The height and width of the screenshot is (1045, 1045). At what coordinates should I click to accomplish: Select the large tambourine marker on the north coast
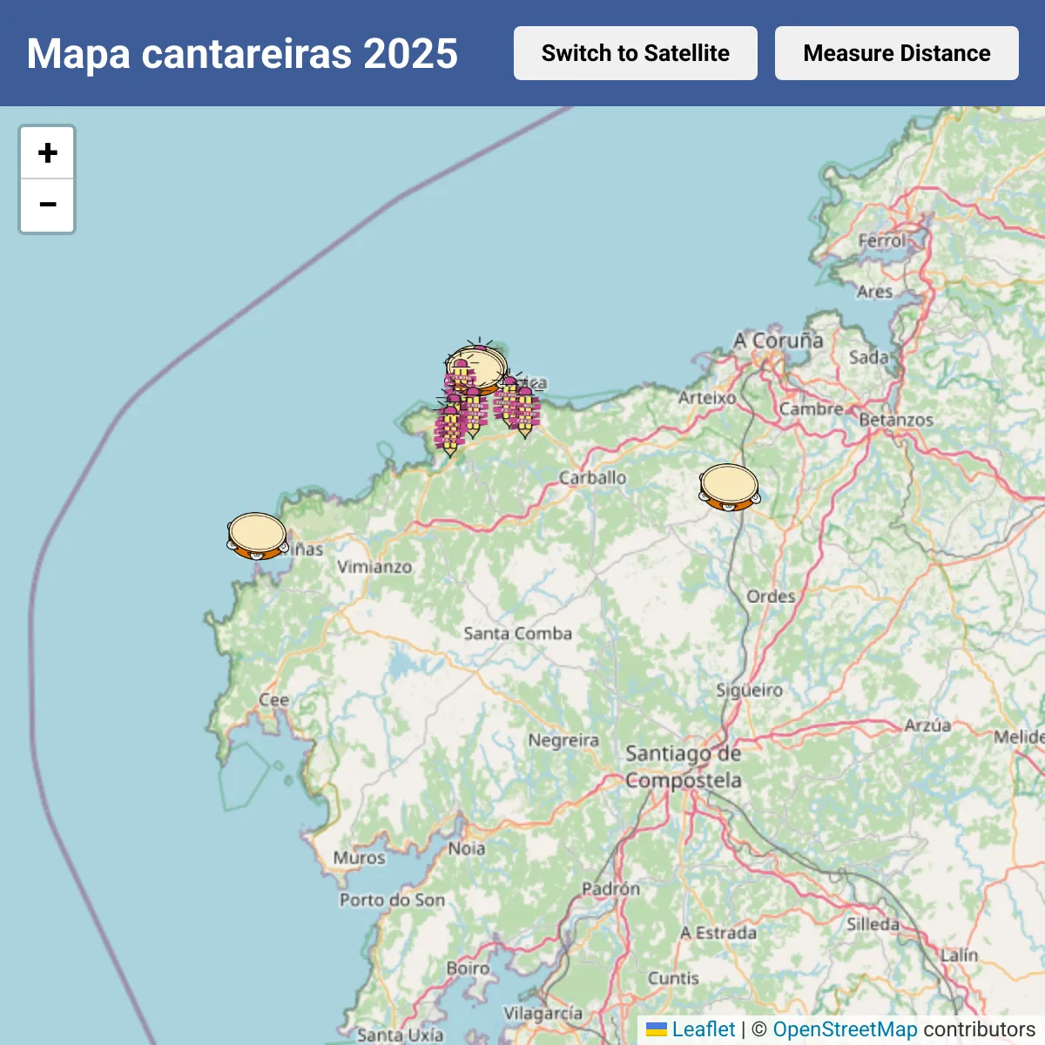[x=476, y=367]
